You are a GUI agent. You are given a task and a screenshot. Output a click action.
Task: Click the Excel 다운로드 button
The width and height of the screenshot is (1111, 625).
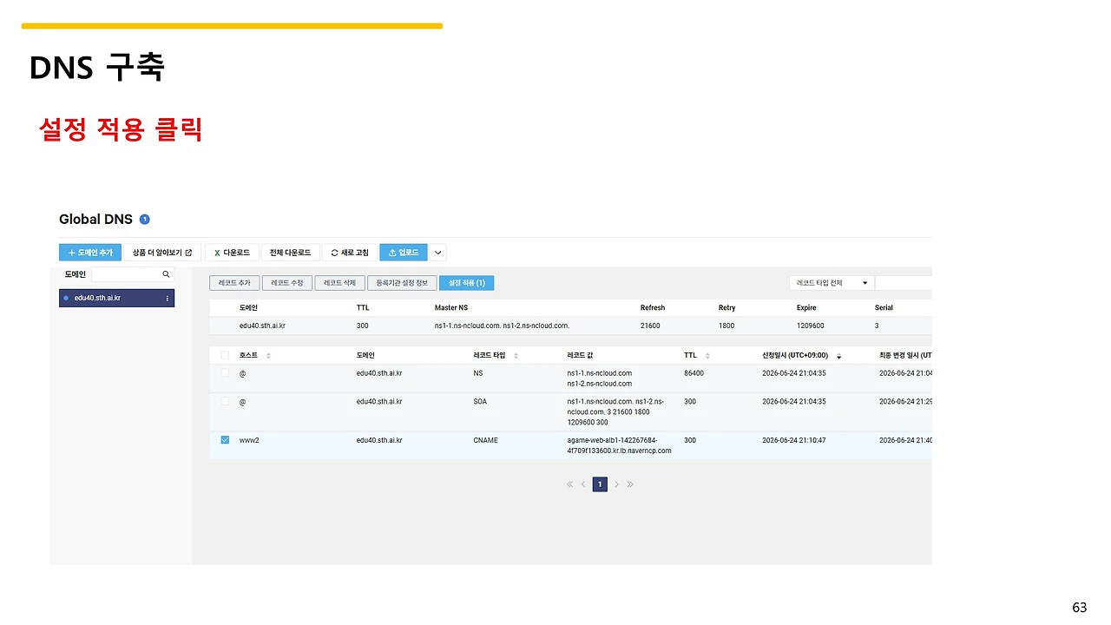[x=232, y=253]
